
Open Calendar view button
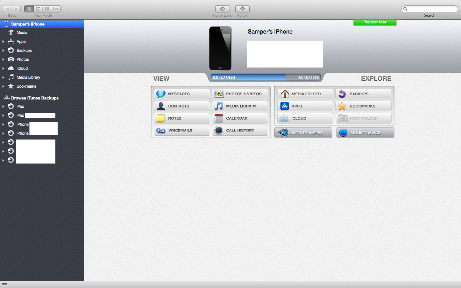(240, 118)
